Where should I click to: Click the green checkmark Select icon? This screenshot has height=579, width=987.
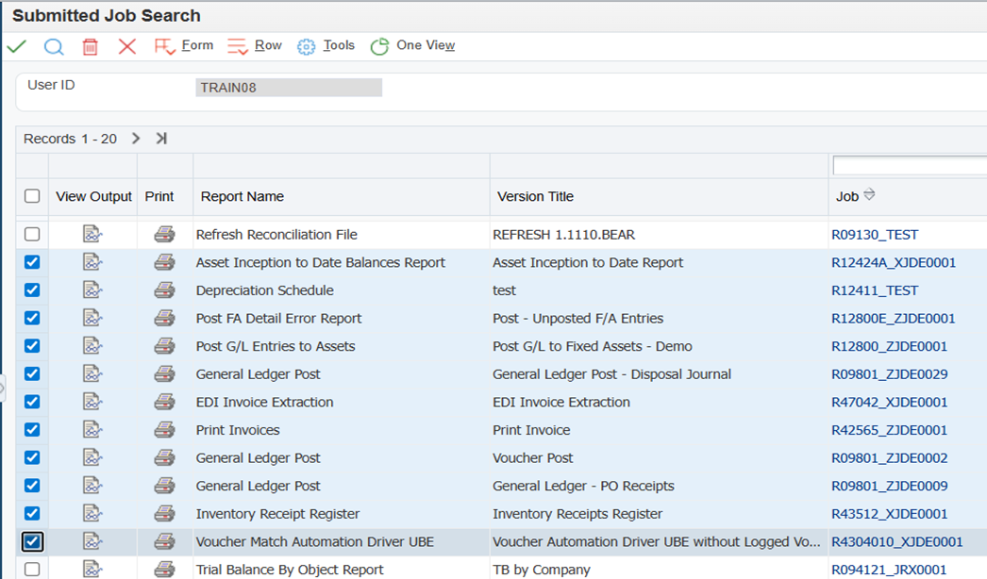click(x=16, y=46)
